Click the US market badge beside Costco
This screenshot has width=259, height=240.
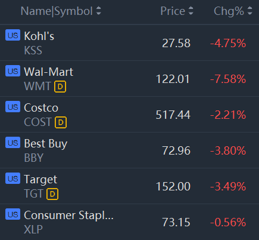point(13,107)
